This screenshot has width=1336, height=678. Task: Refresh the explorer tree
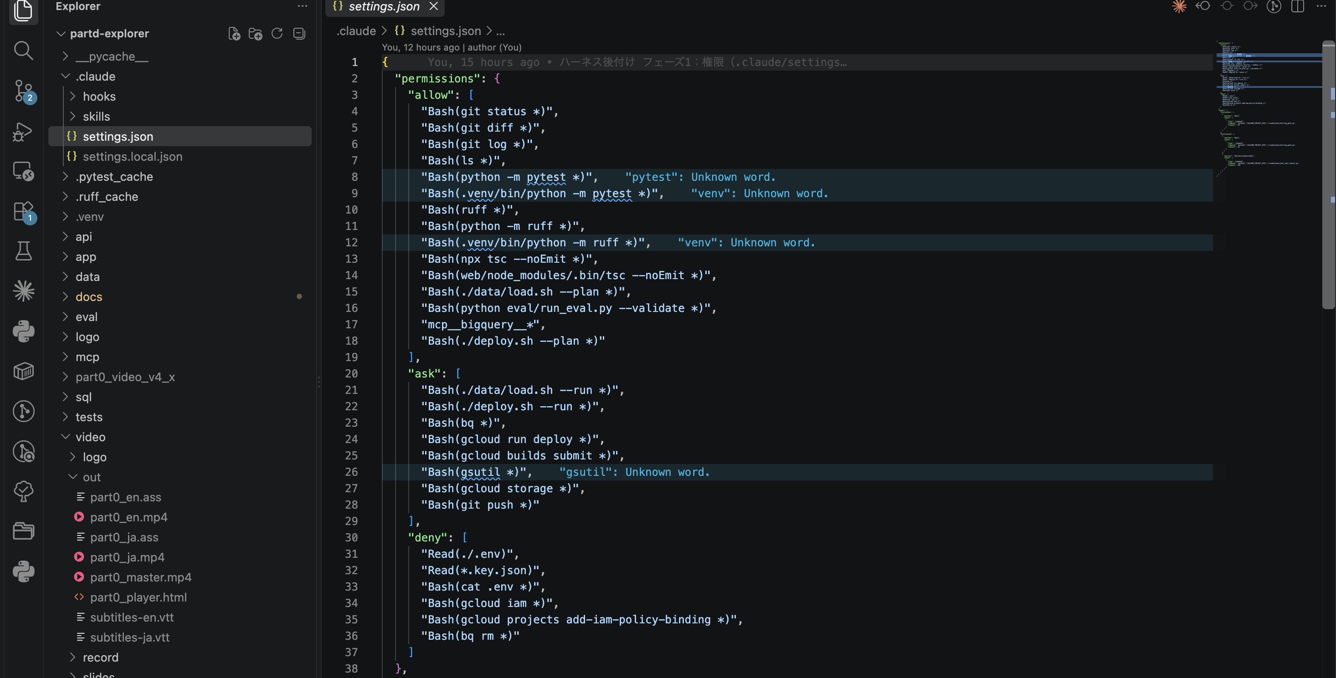277,34
